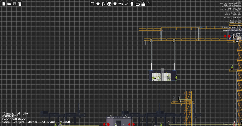Open the list/script icon beside save
This screenshot has width=242, height=126.
point(20,4)
